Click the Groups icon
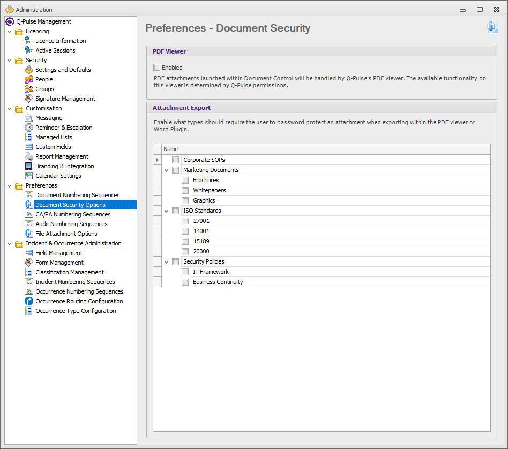This screenshot has width=508, height=449. 29,89
